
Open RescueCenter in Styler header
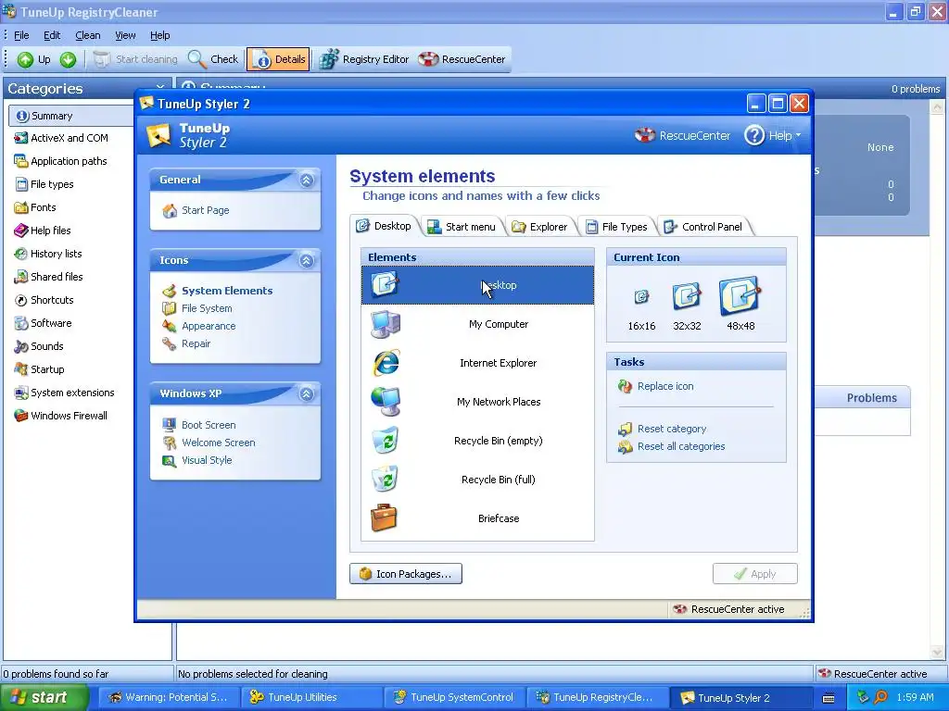point(683,135)
